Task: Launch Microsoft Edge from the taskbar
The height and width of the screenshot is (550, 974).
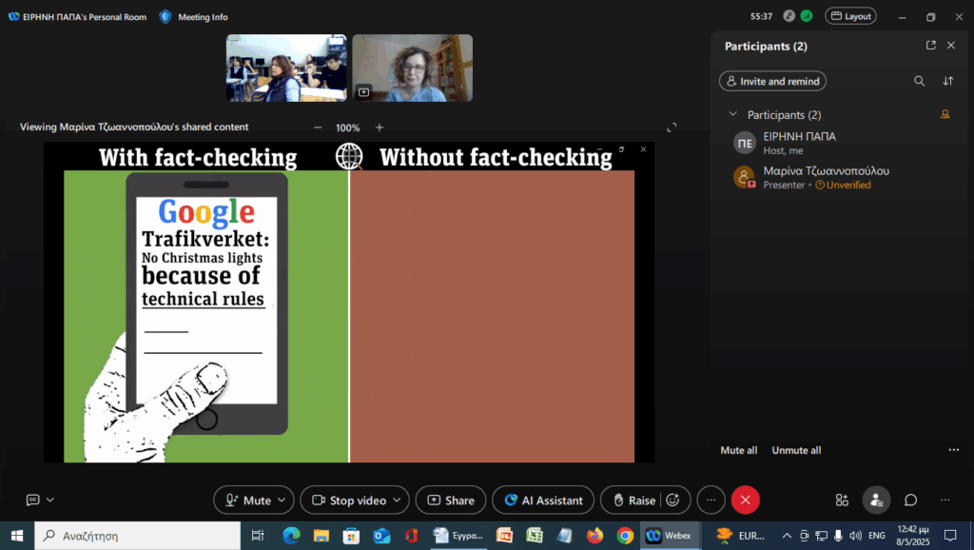Action: pyautogui.click(x=291, y=536)
